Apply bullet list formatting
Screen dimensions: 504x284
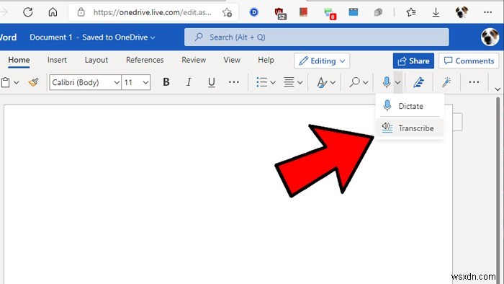[261, 82]
